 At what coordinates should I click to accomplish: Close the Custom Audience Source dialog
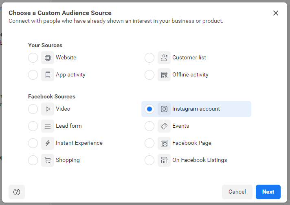[x=276, y=13]
